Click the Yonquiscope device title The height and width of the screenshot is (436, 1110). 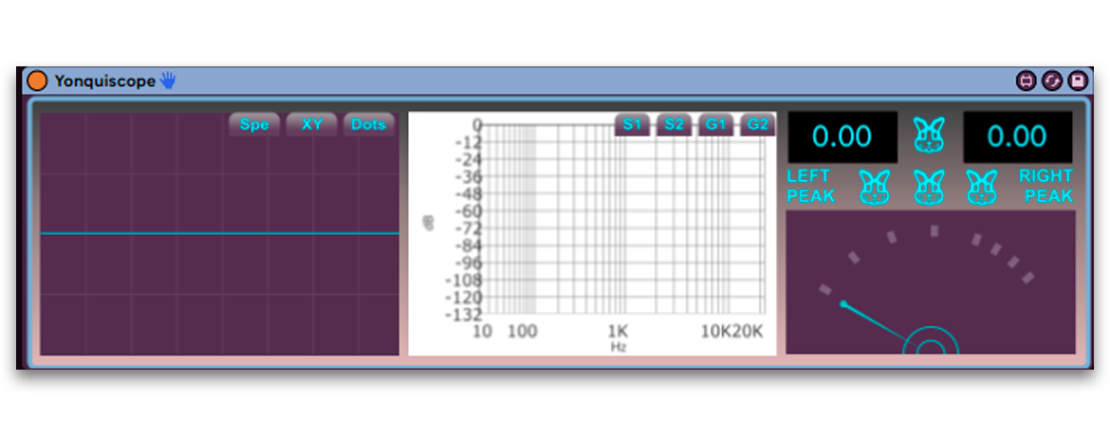point(104,82)
